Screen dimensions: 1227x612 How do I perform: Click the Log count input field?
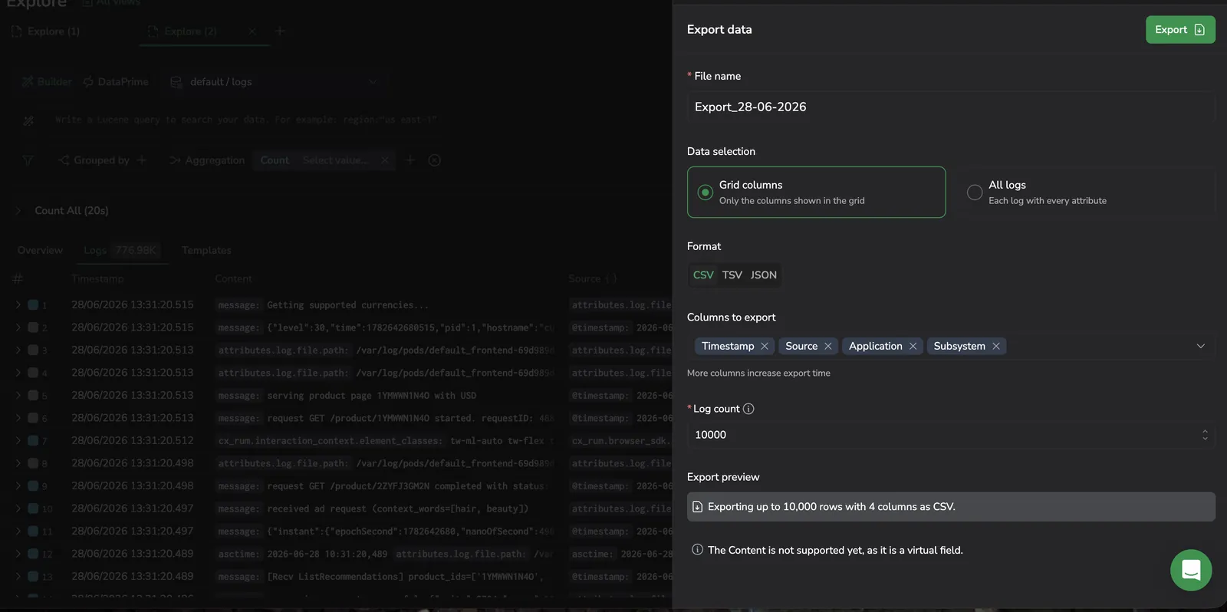pos(951,435)
